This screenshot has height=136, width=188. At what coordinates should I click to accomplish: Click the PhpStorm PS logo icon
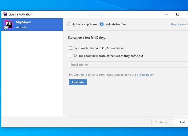click(8, 24)
